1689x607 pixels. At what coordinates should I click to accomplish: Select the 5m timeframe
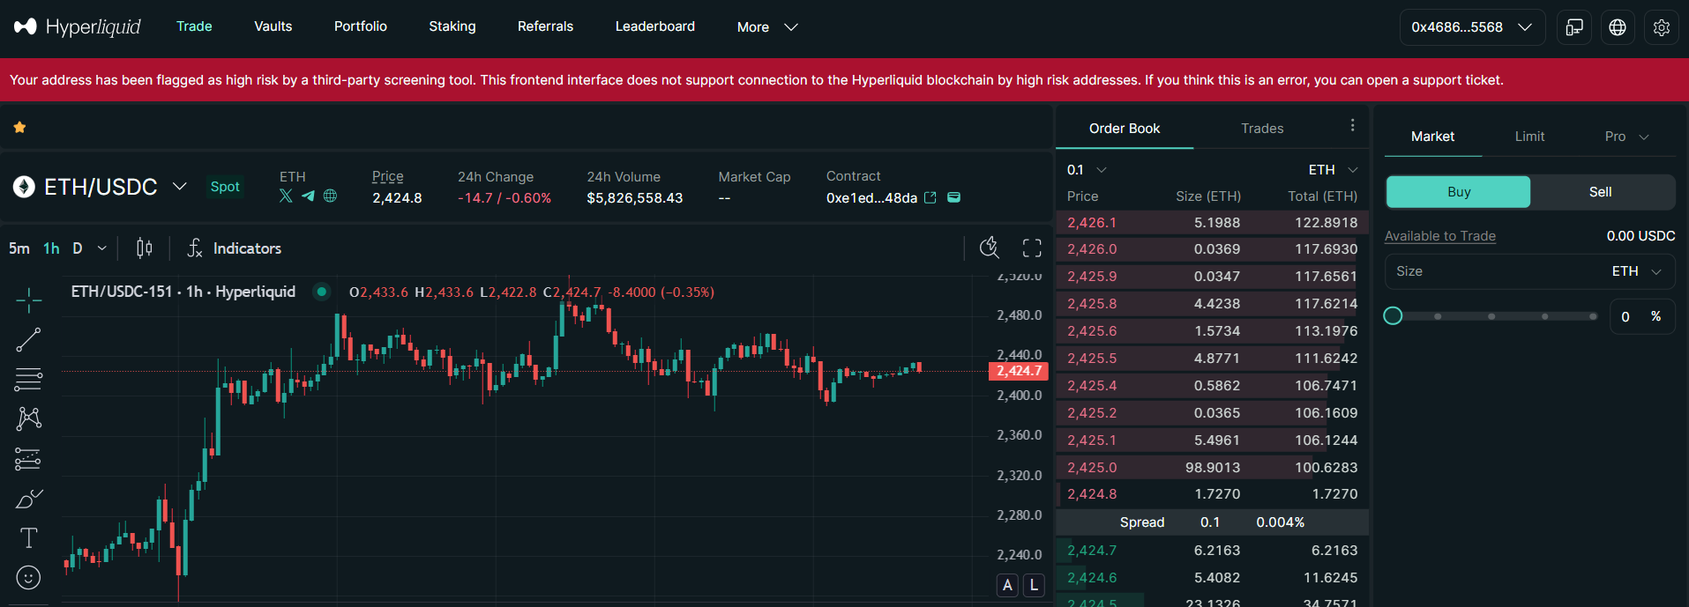[19, 248]
